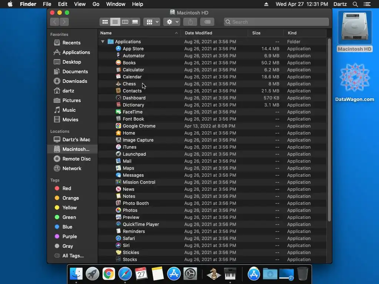
Task: Sort by the Size column header
Action: click(x=266, y=33)
